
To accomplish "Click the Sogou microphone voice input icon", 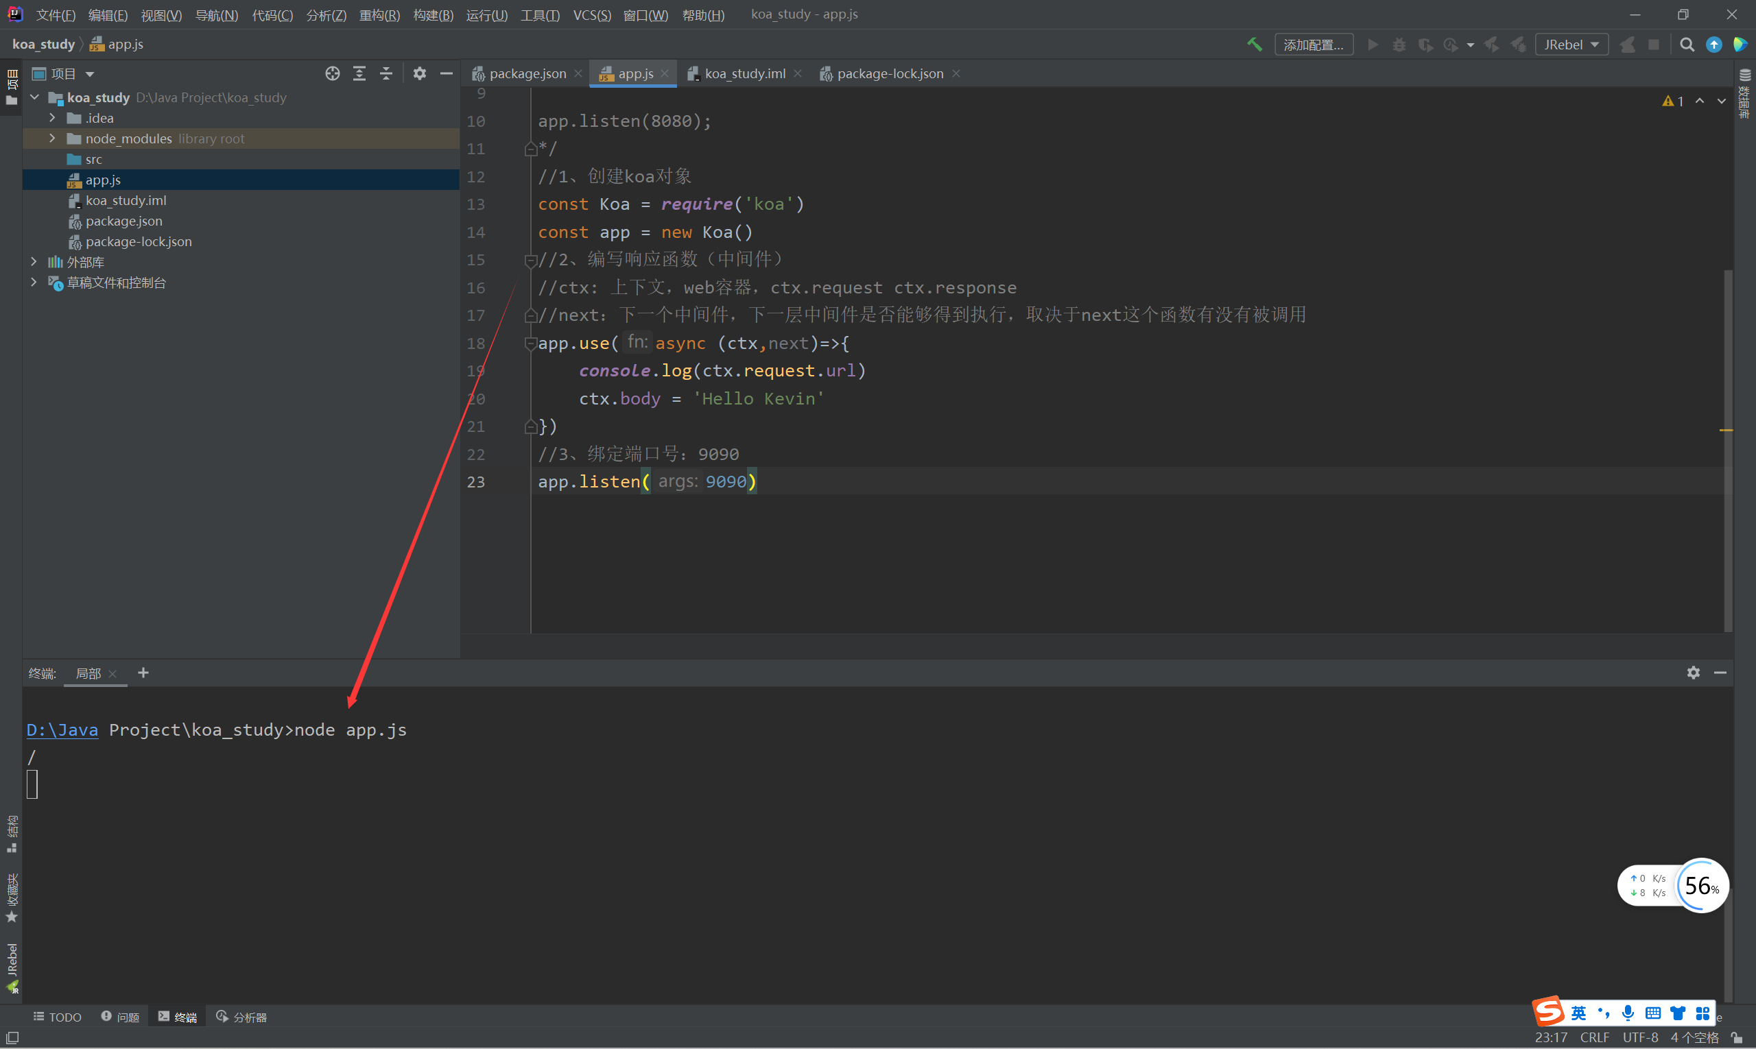I will (x=1628, y=1013).
